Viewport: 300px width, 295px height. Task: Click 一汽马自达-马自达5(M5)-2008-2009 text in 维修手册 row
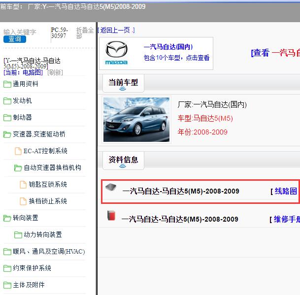180,219
